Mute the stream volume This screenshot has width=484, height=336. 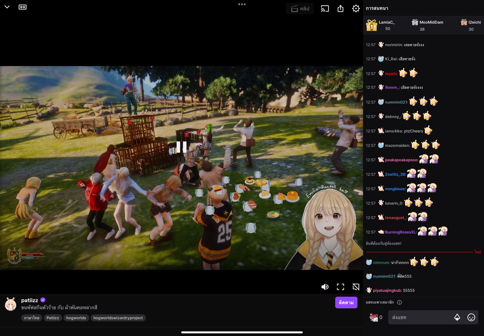point(325,287)
